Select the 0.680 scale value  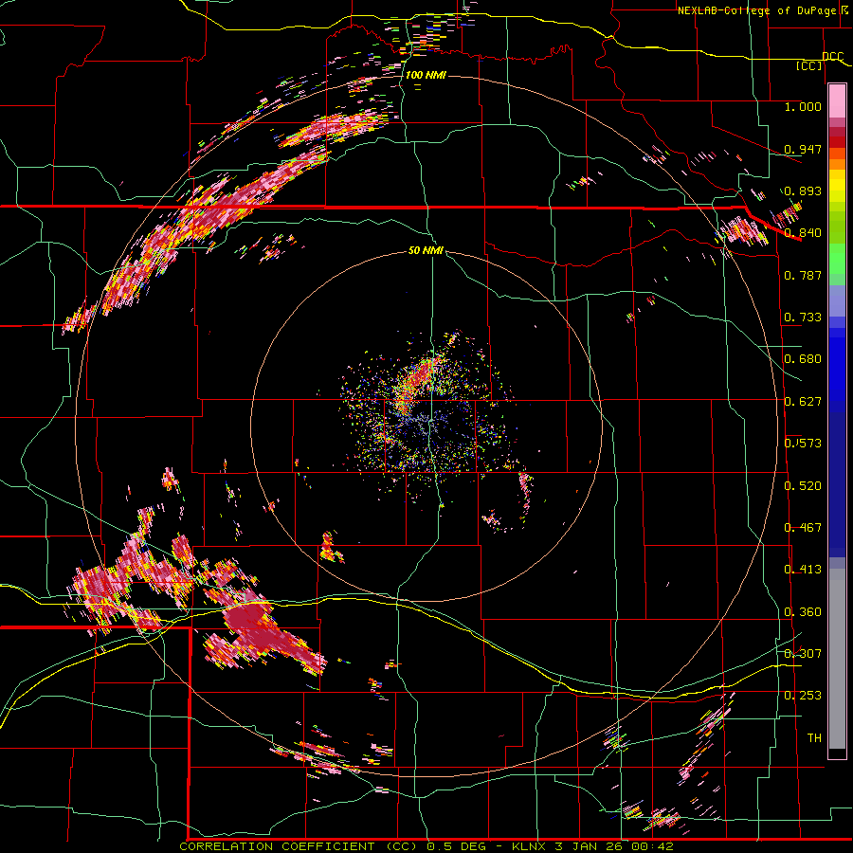point(803,359)
